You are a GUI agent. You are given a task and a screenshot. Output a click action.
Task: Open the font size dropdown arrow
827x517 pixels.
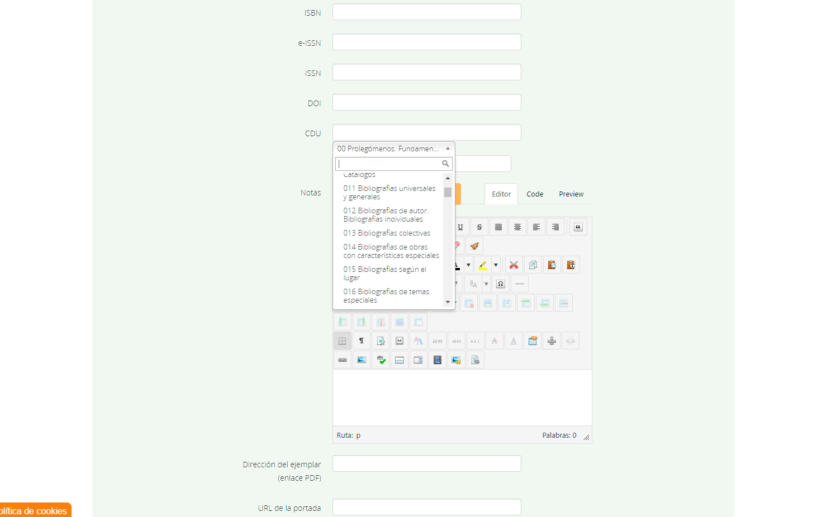486,284
